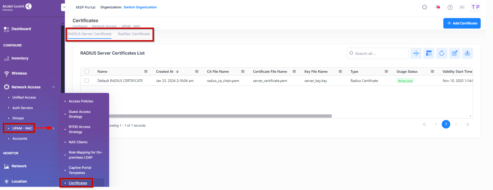The image size is (493, 190).
Task: Click the MSP Portal label
Action: (85, 7)
